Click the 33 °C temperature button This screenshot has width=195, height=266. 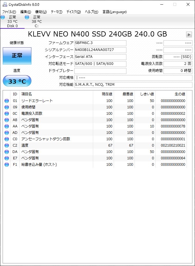pos(17,81)
